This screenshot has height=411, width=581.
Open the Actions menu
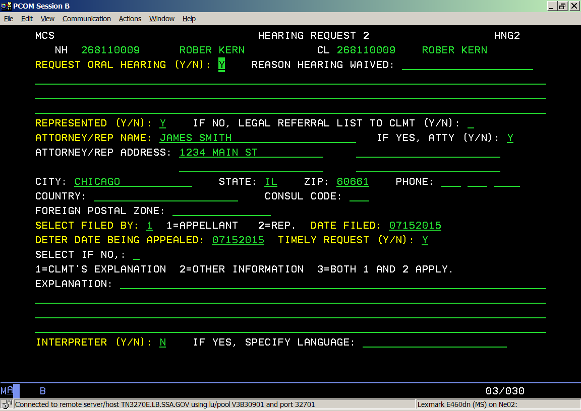tap(130, 19)
